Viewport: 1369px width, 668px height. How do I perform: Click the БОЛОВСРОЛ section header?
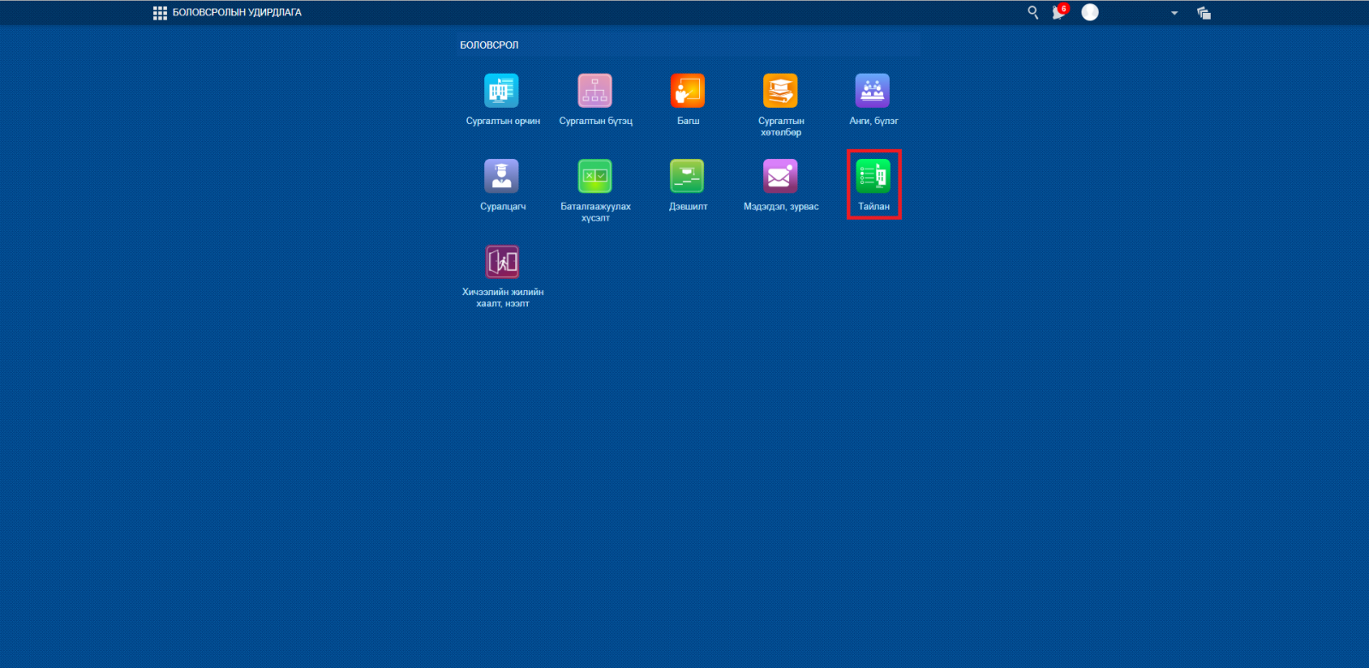pyautogui.click(x=489, y=45)
